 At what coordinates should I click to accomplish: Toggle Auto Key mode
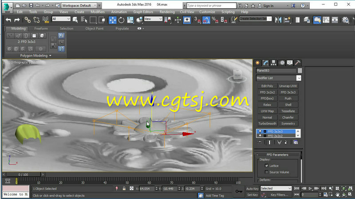(x=252, y=189)
